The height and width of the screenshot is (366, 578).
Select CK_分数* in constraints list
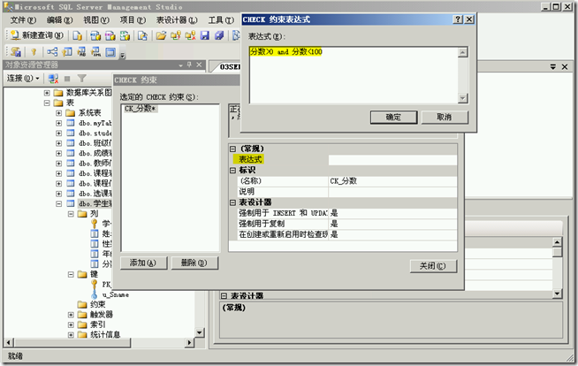(x=140, y=109)
